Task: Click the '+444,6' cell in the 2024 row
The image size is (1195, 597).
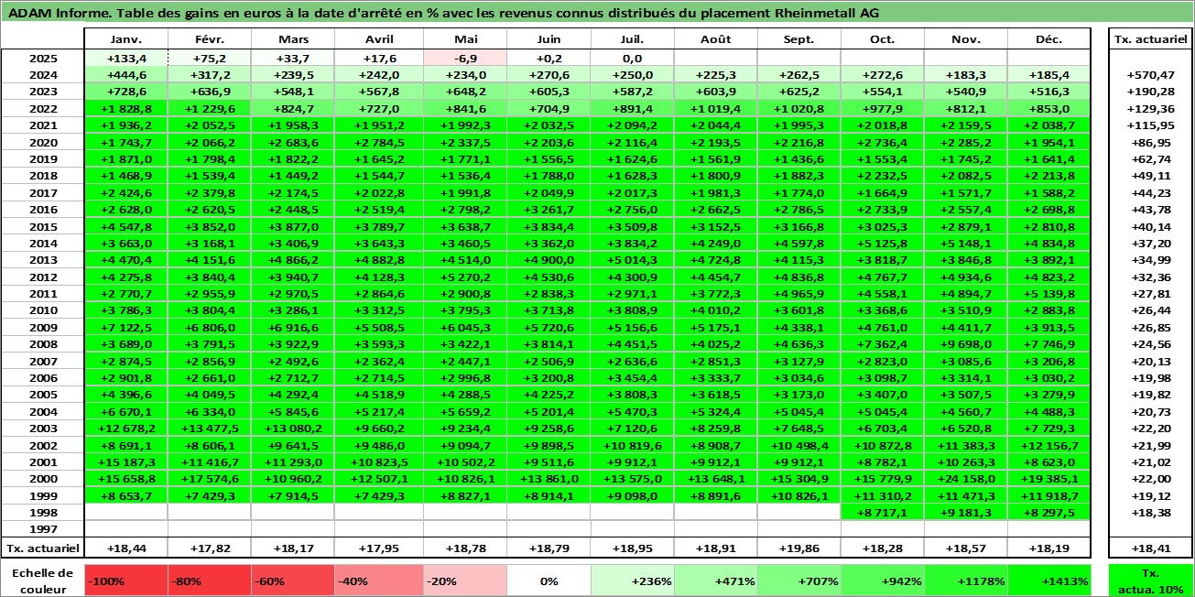Action: tap(125, 75)
